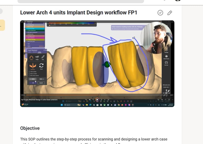Viewport: 203px width, 144px height.
Task: Switch to the Simple tab in Tooth Placement
Action: tap(30, 52)
